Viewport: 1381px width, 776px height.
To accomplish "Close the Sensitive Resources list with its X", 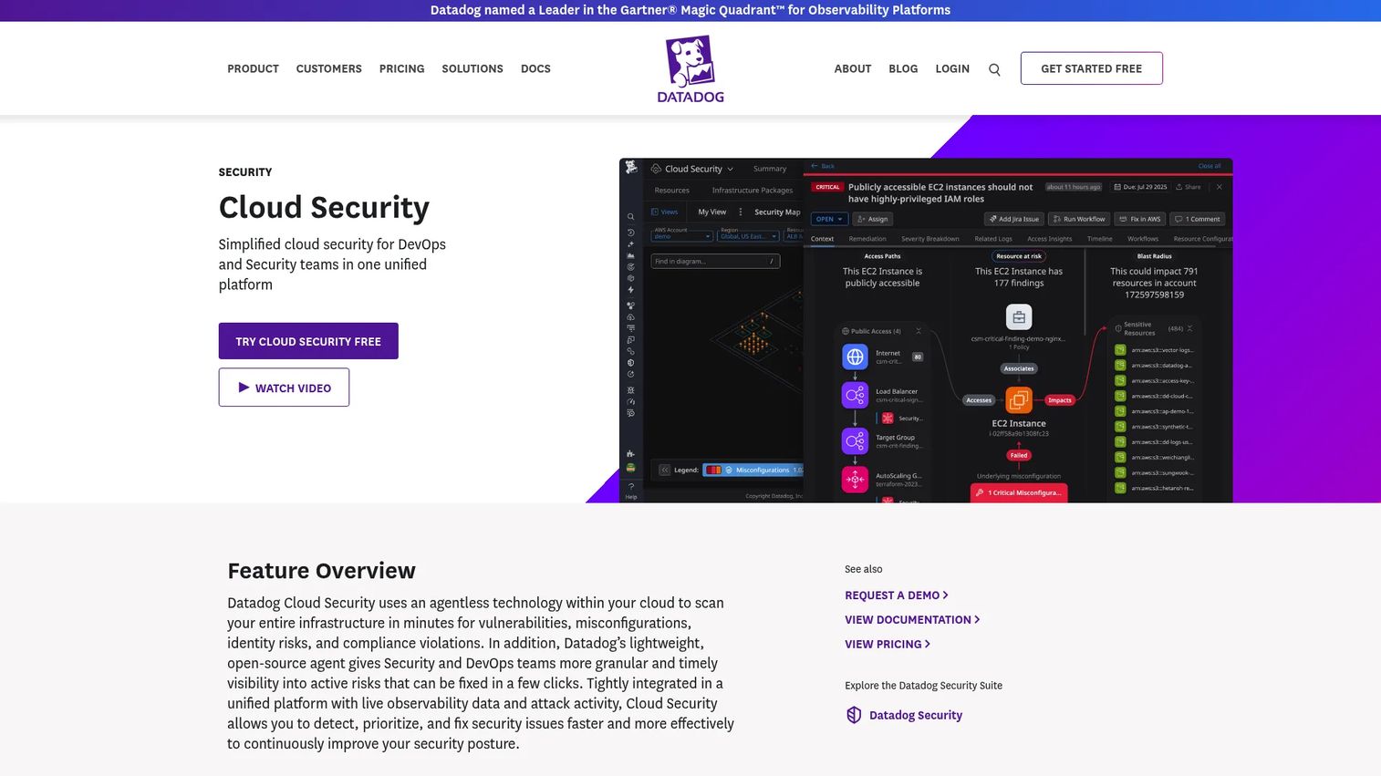I will (1189, 328).
